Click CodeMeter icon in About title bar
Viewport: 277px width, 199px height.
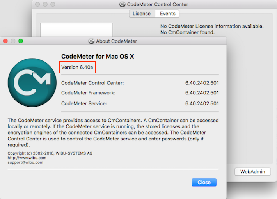(x=91, y=41)
